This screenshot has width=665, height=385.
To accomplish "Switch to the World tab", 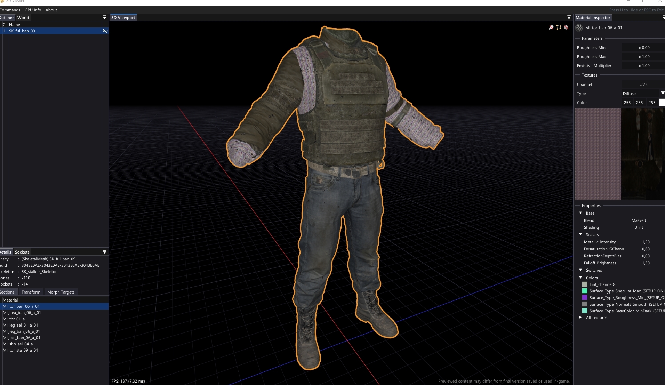I will coord(23,18).
